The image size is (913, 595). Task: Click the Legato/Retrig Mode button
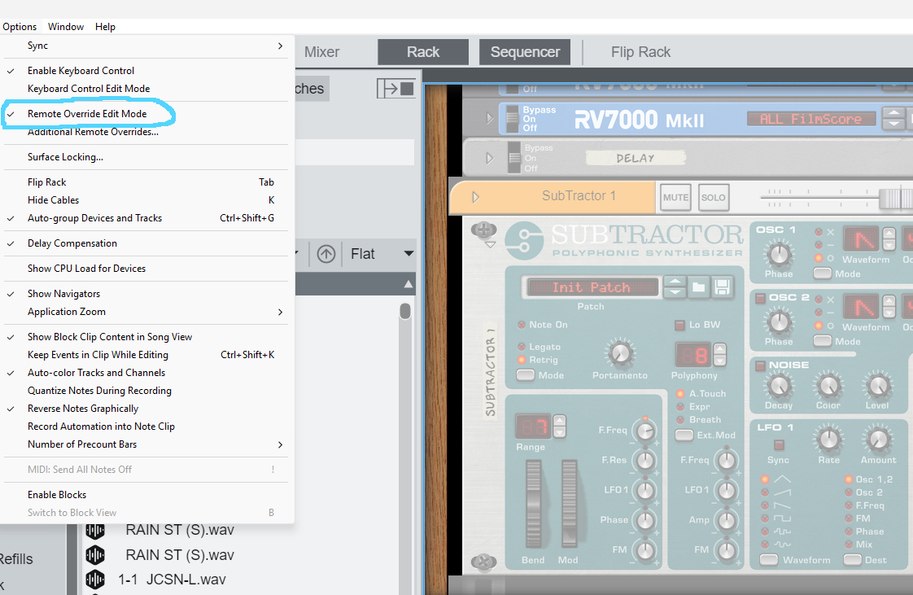pyautogui.click(x=526, y=375)
